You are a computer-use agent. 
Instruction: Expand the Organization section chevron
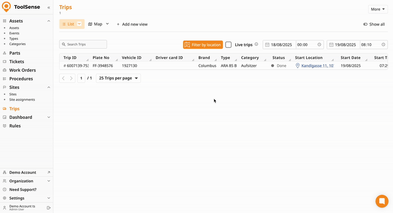tap(49, 181)
